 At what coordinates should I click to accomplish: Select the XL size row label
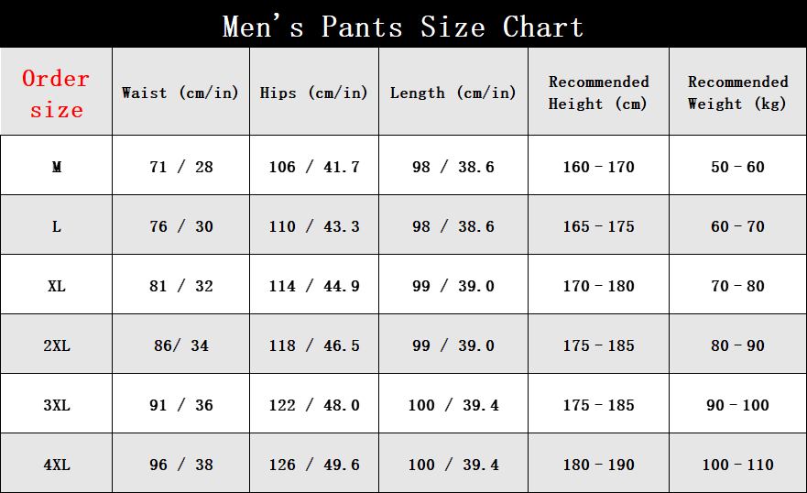[x=57, y=286]
